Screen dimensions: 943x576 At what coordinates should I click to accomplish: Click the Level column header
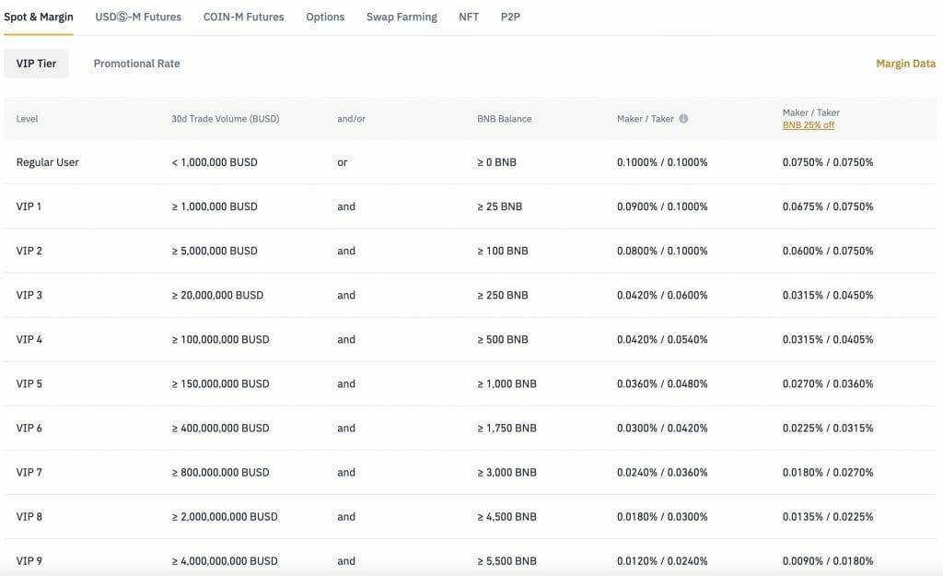tap(27, 119)
